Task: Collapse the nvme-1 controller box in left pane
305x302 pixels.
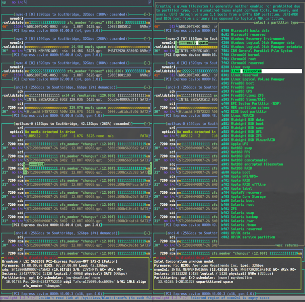Action: (x=147, y=15)
